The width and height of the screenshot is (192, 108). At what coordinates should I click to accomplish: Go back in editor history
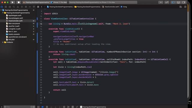[42, 7]
